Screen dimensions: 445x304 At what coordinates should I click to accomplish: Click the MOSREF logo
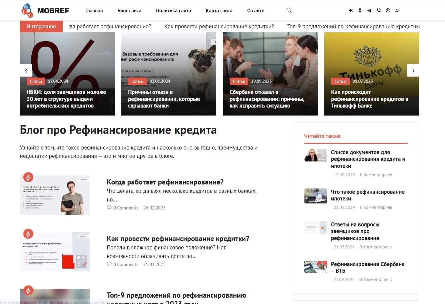45,10
